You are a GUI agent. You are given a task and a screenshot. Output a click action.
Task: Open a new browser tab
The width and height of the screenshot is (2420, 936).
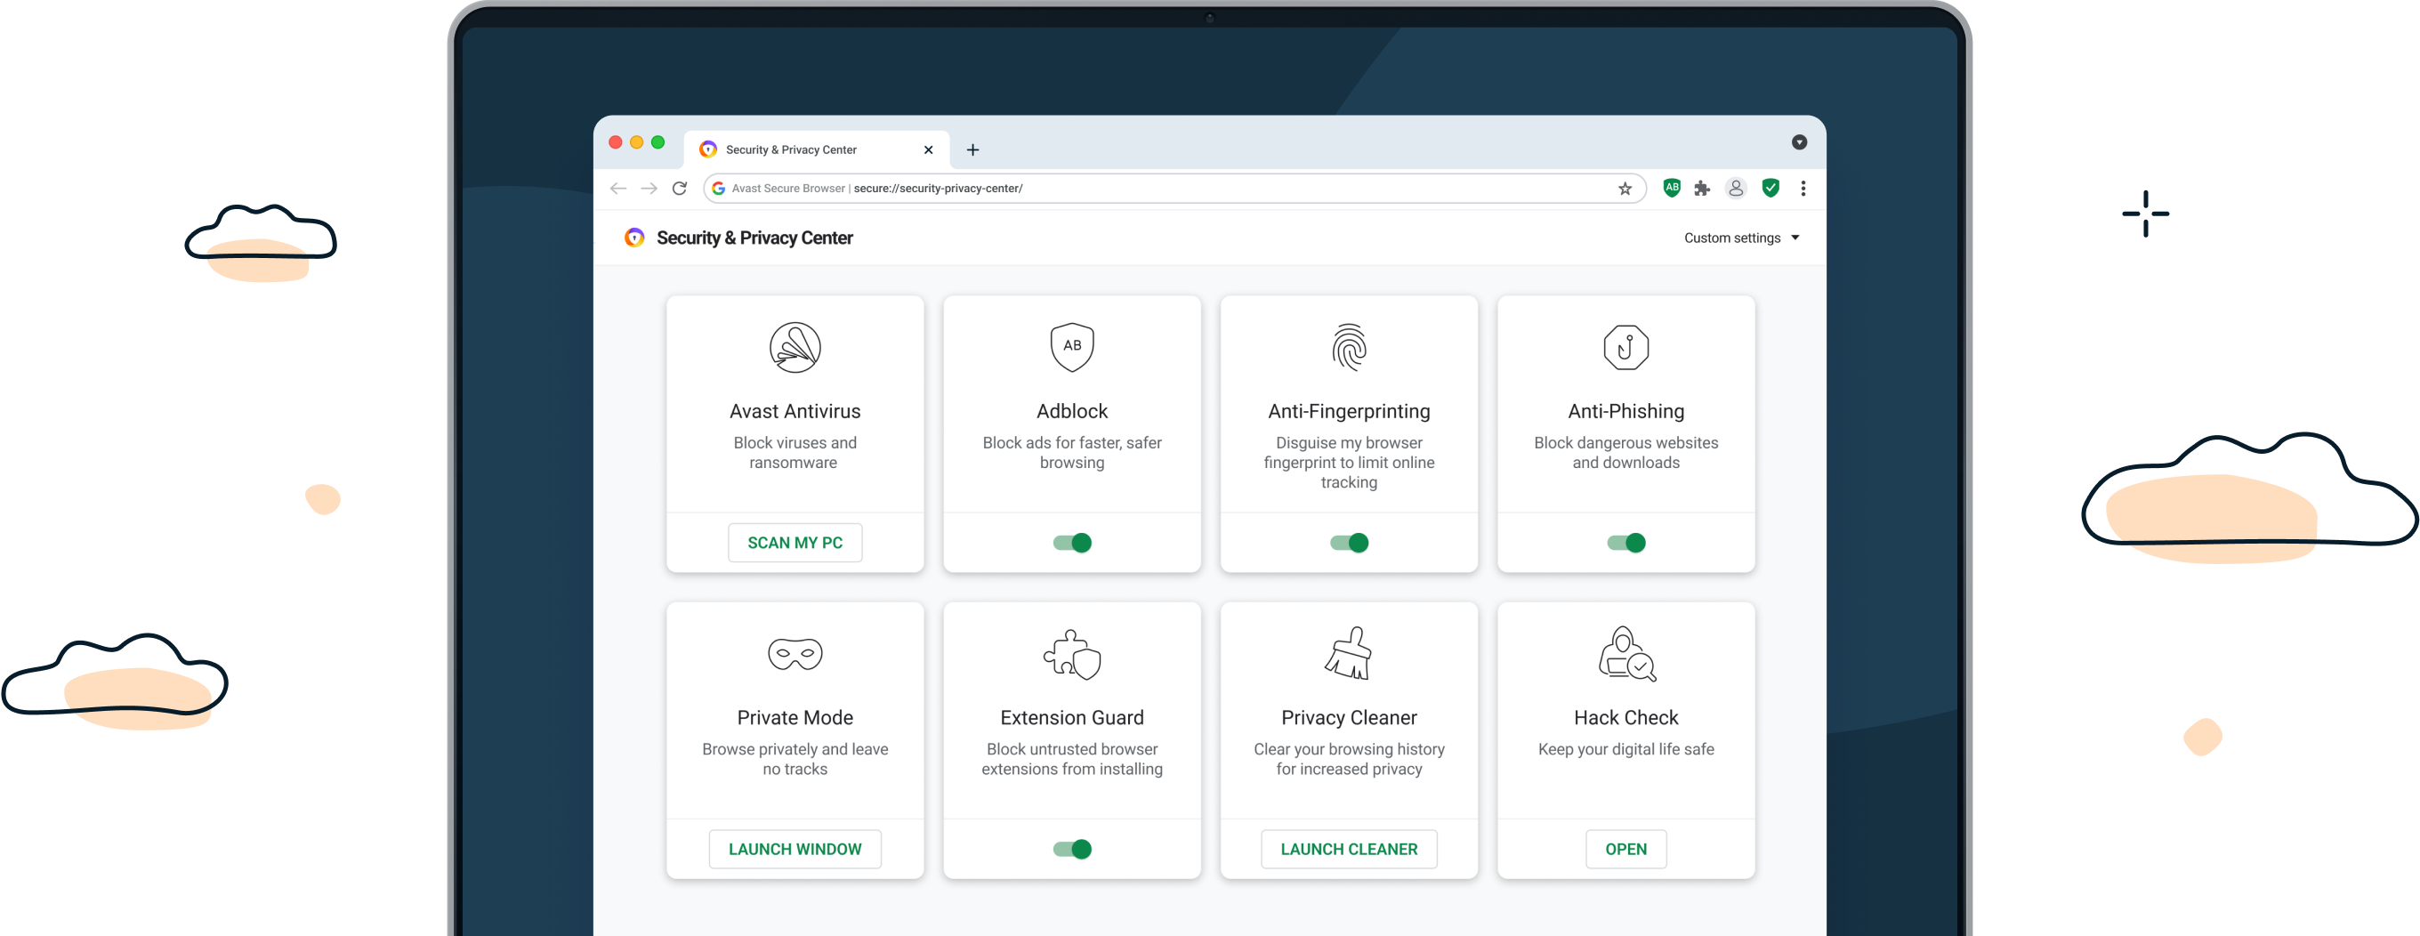(x=972, y=149)
